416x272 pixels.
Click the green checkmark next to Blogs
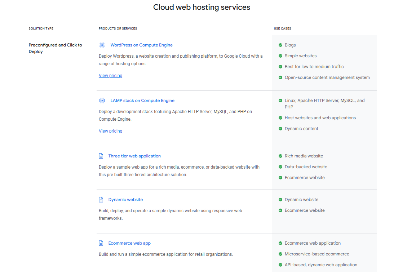(x=280, y=45)
